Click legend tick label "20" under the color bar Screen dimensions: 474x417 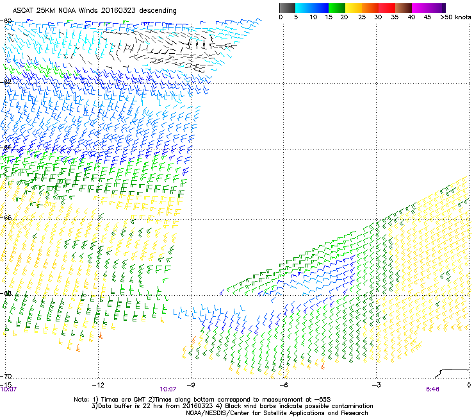(344, 17)
